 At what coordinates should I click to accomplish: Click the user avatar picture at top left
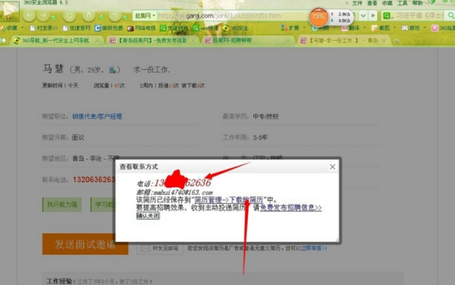point(10,11)
